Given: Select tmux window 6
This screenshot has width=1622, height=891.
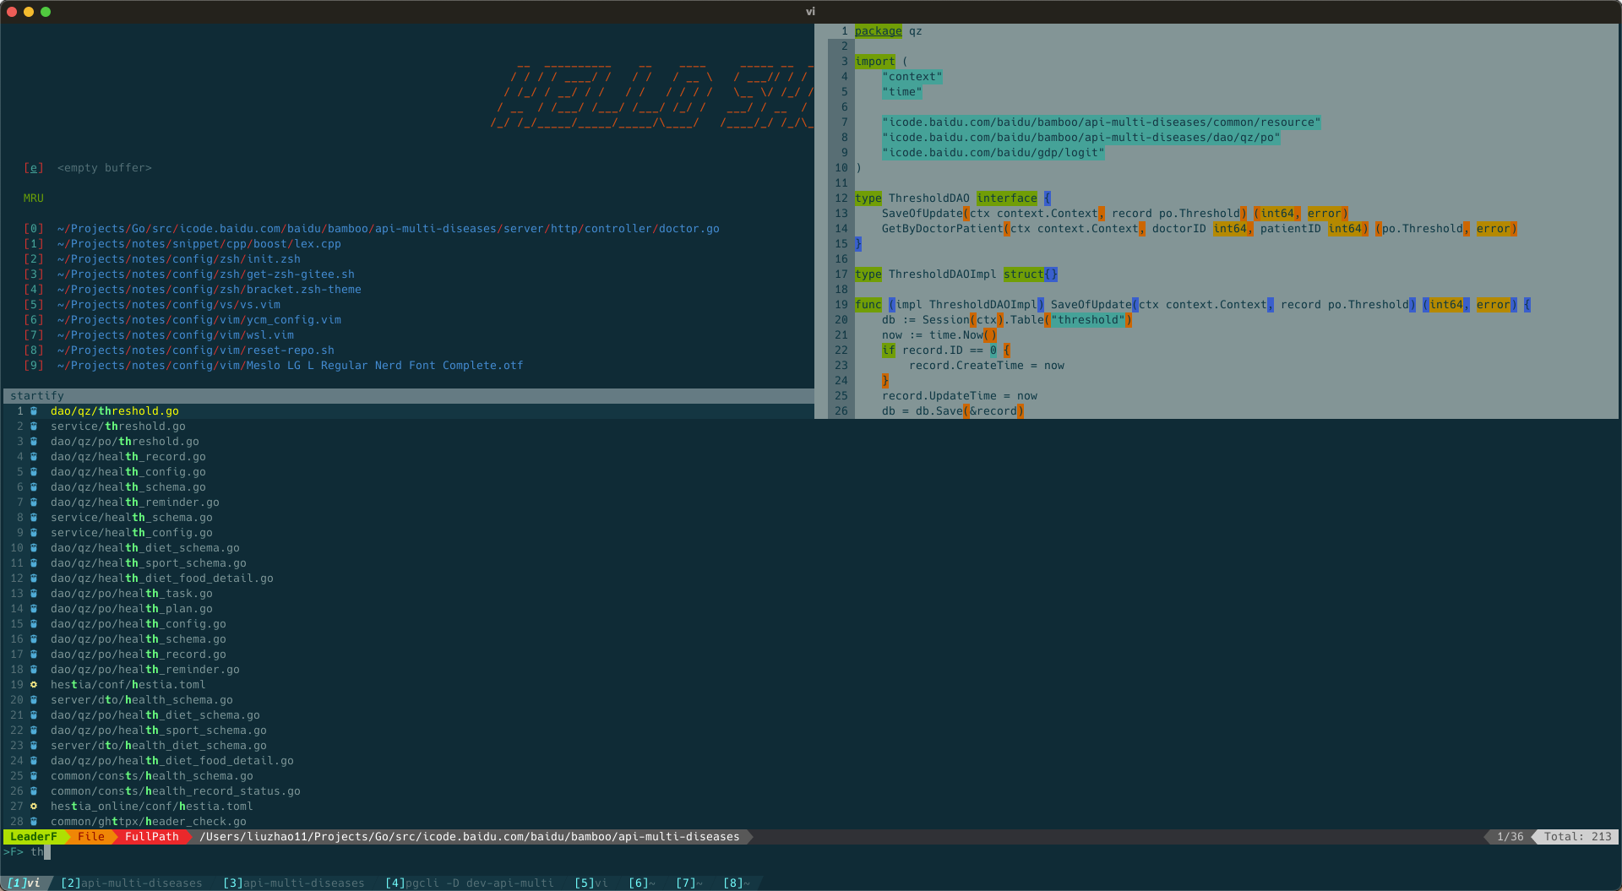Looking at the screenshot, I should (642, 883).
